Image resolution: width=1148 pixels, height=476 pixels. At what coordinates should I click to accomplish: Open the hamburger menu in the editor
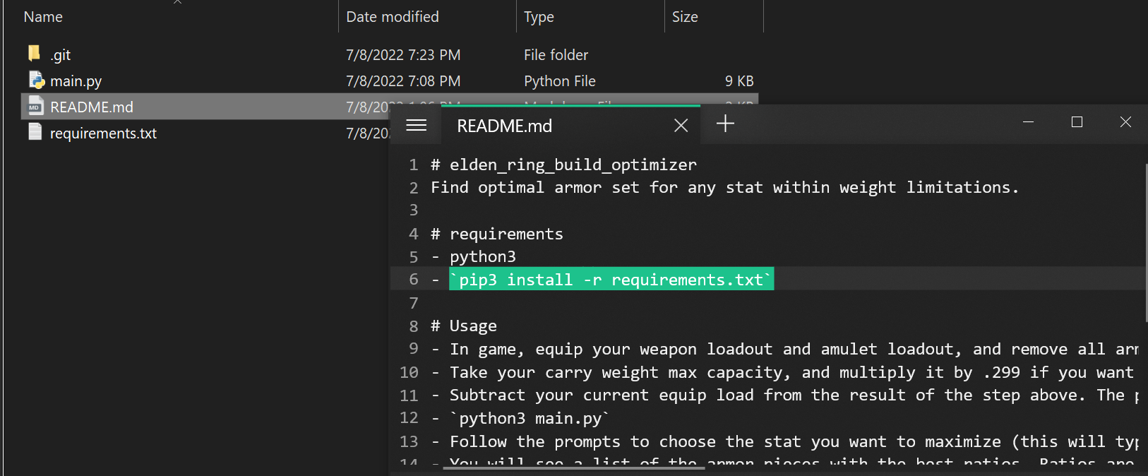[417, 125]
